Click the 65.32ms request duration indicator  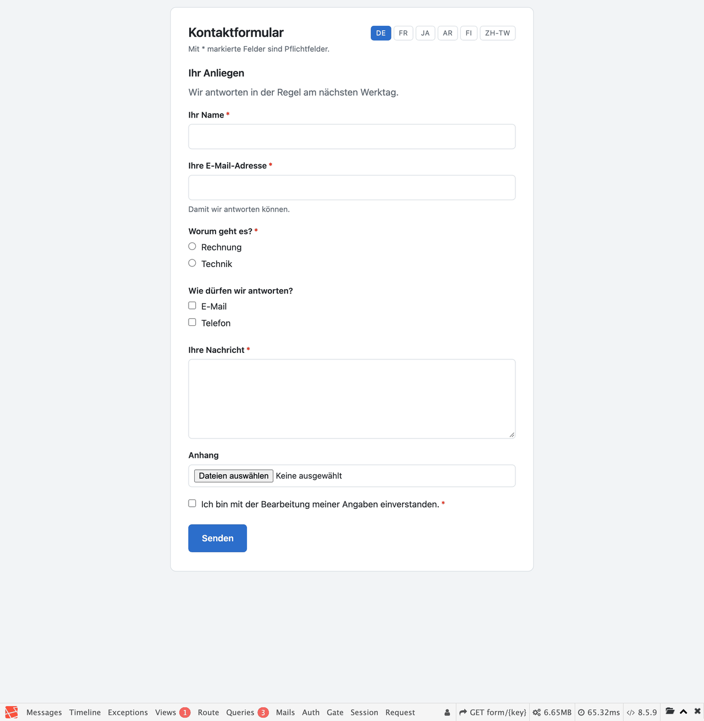click(599, 712)
